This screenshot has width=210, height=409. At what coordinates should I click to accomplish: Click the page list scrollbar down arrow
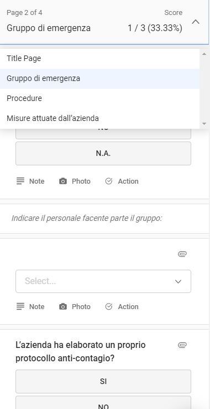[x=204, y=124]
